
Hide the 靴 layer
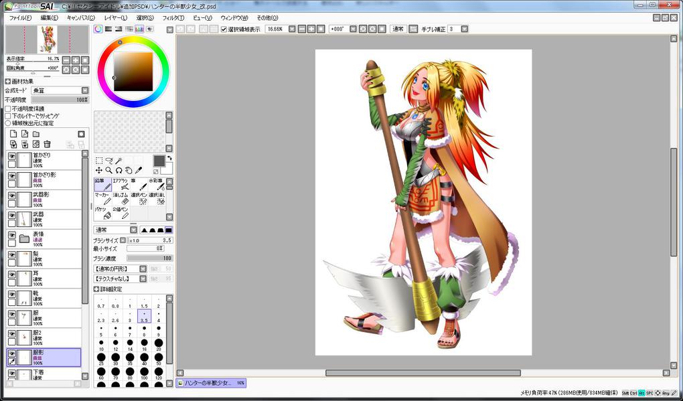pos(12,295)
